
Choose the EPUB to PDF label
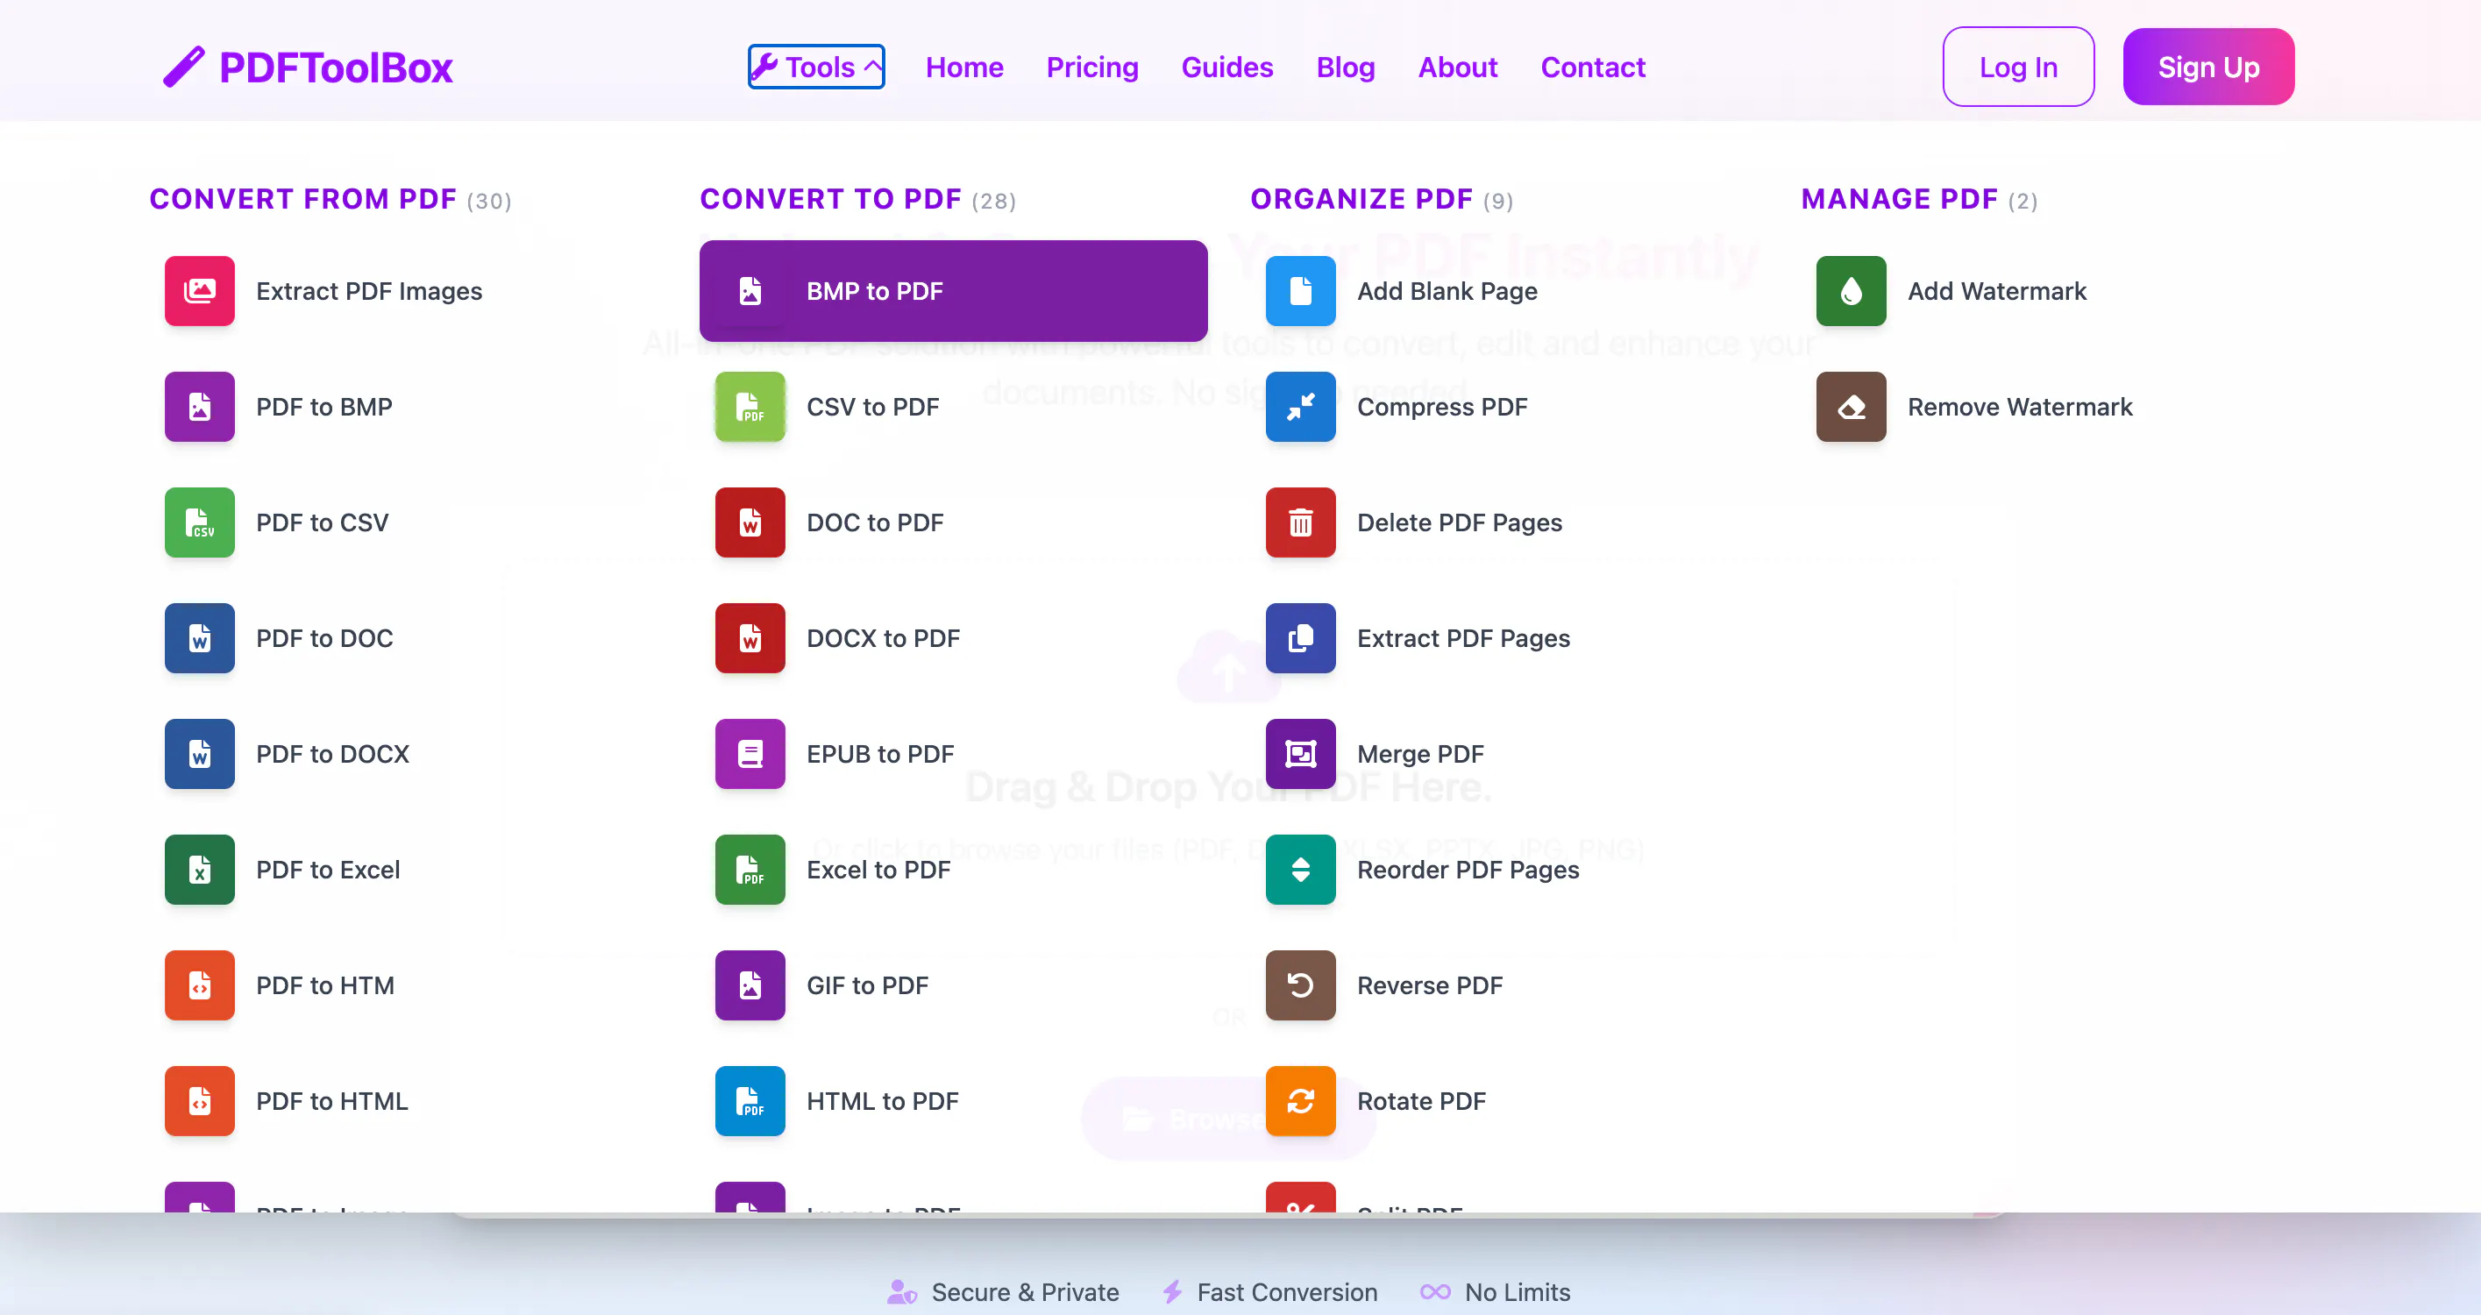coord(879,753)
